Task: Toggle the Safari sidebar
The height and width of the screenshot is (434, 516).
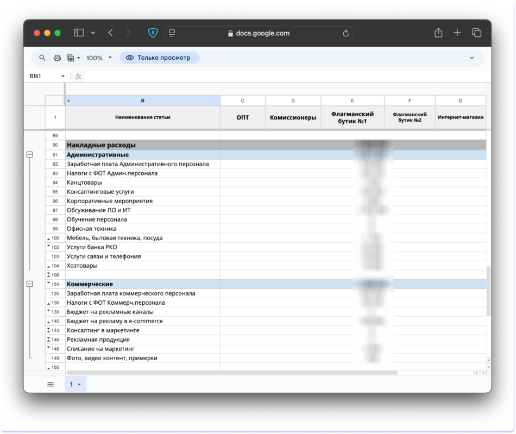Action: [79, 33]
